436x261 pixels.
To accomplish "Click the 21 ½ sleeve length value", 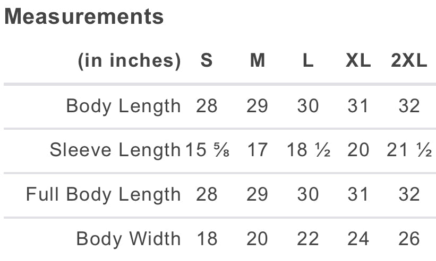I will coord(409,150).
